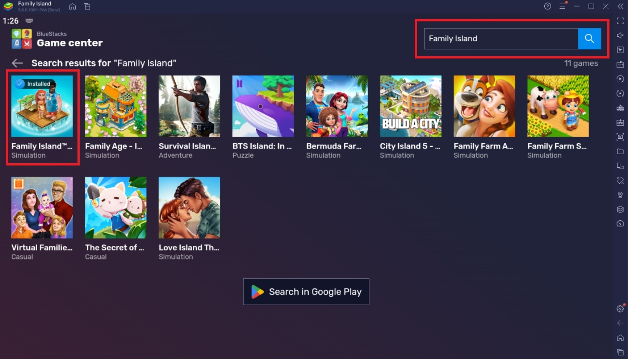Toggle fullscreen from the sidebar
Image resolution: width=628 pixels, height=359 pixels.
tap(620, 21)
